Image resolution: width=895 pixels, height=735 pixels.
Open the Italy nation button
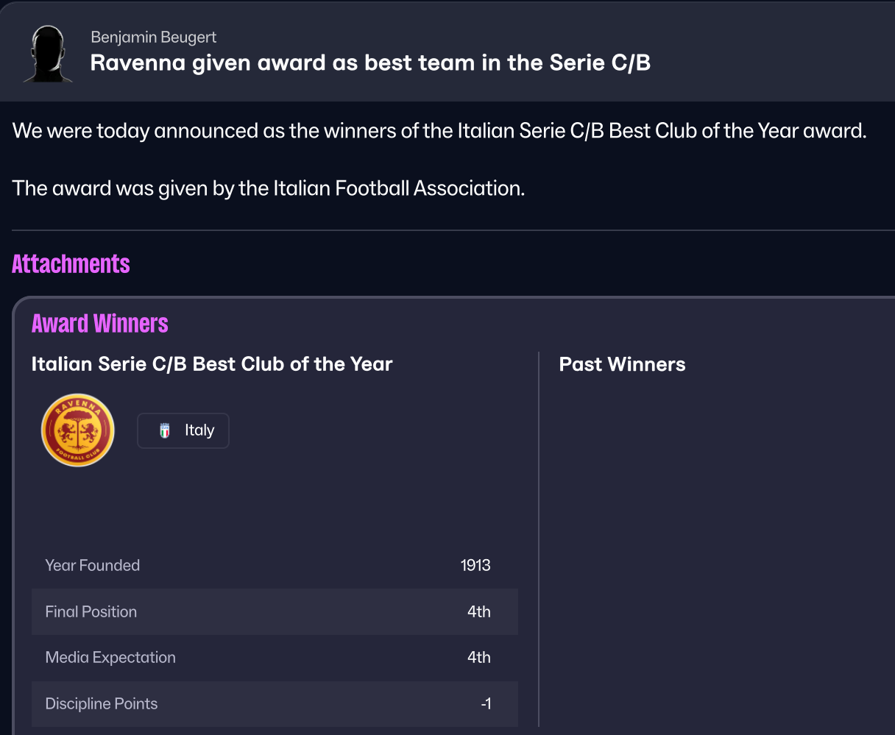(183, 431)
